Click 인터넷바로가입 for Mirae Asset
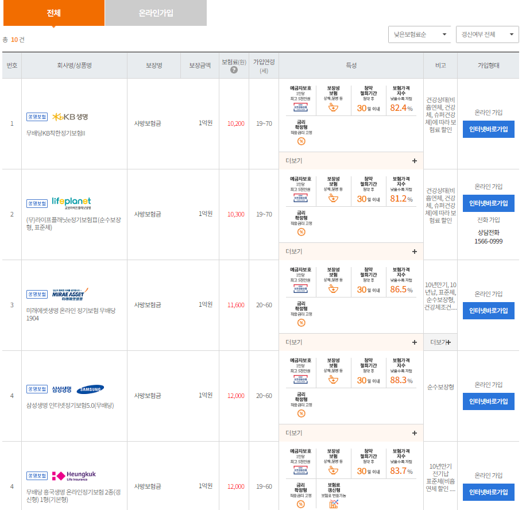The height and width of the screenshot is (510, 522). click(x=488, y=311)
